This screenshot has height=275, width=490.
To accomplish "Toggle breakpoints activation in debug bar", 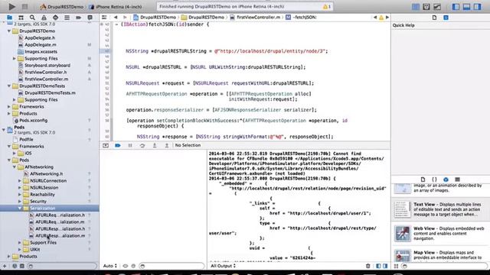I will [x=118, y=145].
